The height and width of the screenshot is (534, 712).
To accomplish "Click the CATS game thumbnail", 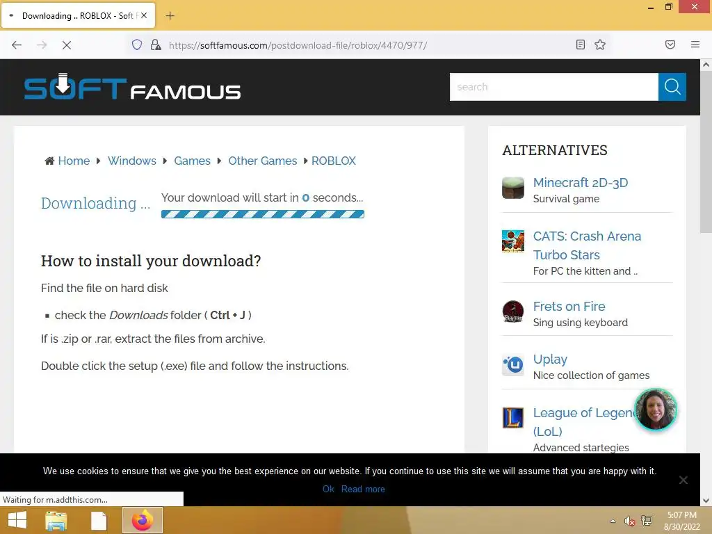I will click(513, 241).
